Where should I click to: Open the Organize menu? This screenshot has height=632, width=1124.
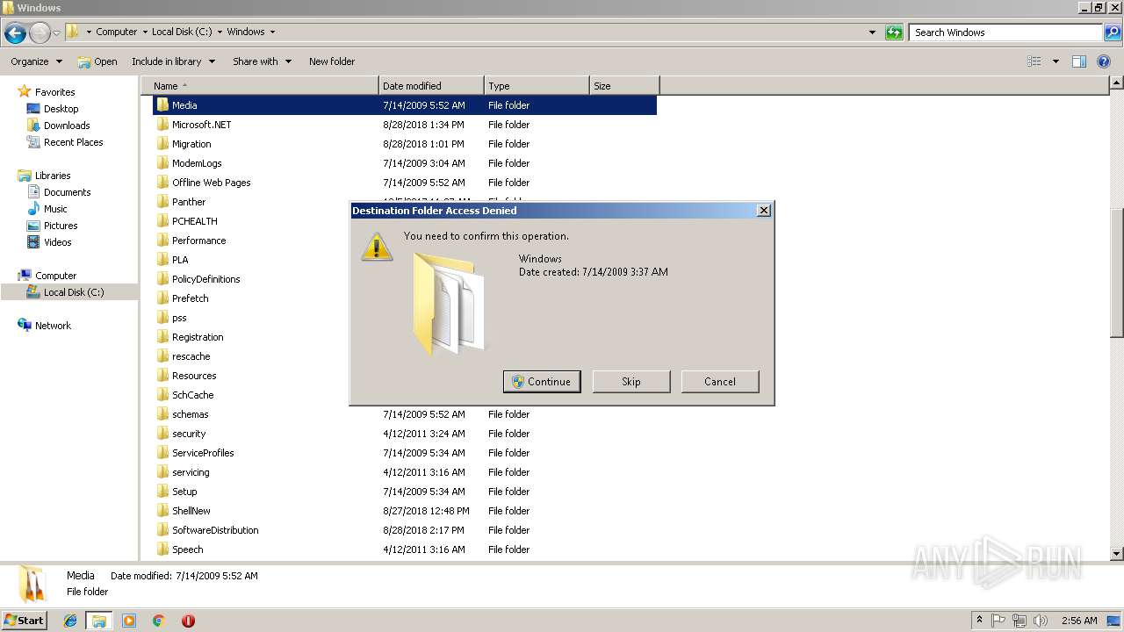[36, 61]
